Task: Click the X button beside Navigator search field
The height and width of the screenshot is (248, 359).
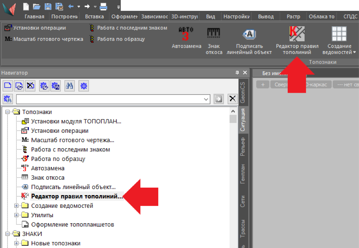Action: pyautogui.click(x=233, y=99)
